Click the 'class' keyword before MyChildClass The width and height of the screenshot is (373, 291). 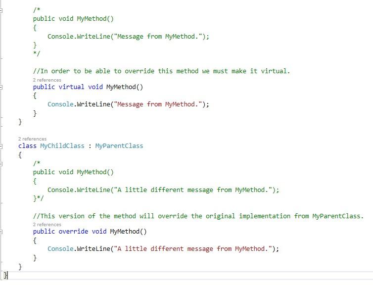27,146
